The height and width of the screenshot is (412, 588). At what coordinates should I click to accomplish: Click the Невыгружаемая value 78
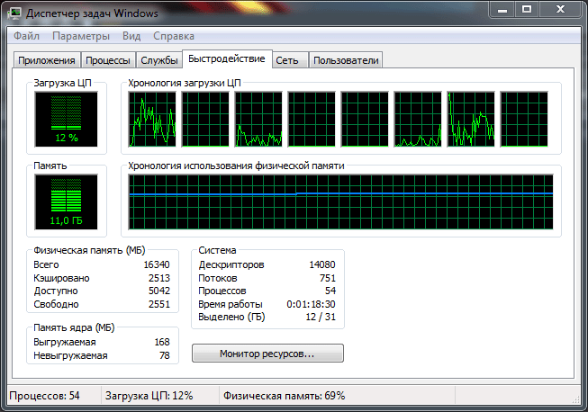point(165,355)
